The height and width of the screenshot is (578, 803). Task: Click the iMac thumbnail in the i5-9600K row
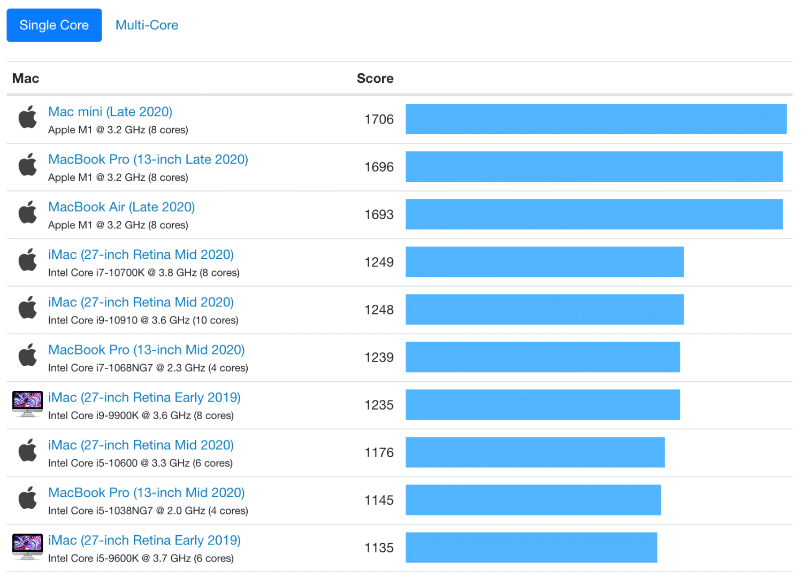27,546
